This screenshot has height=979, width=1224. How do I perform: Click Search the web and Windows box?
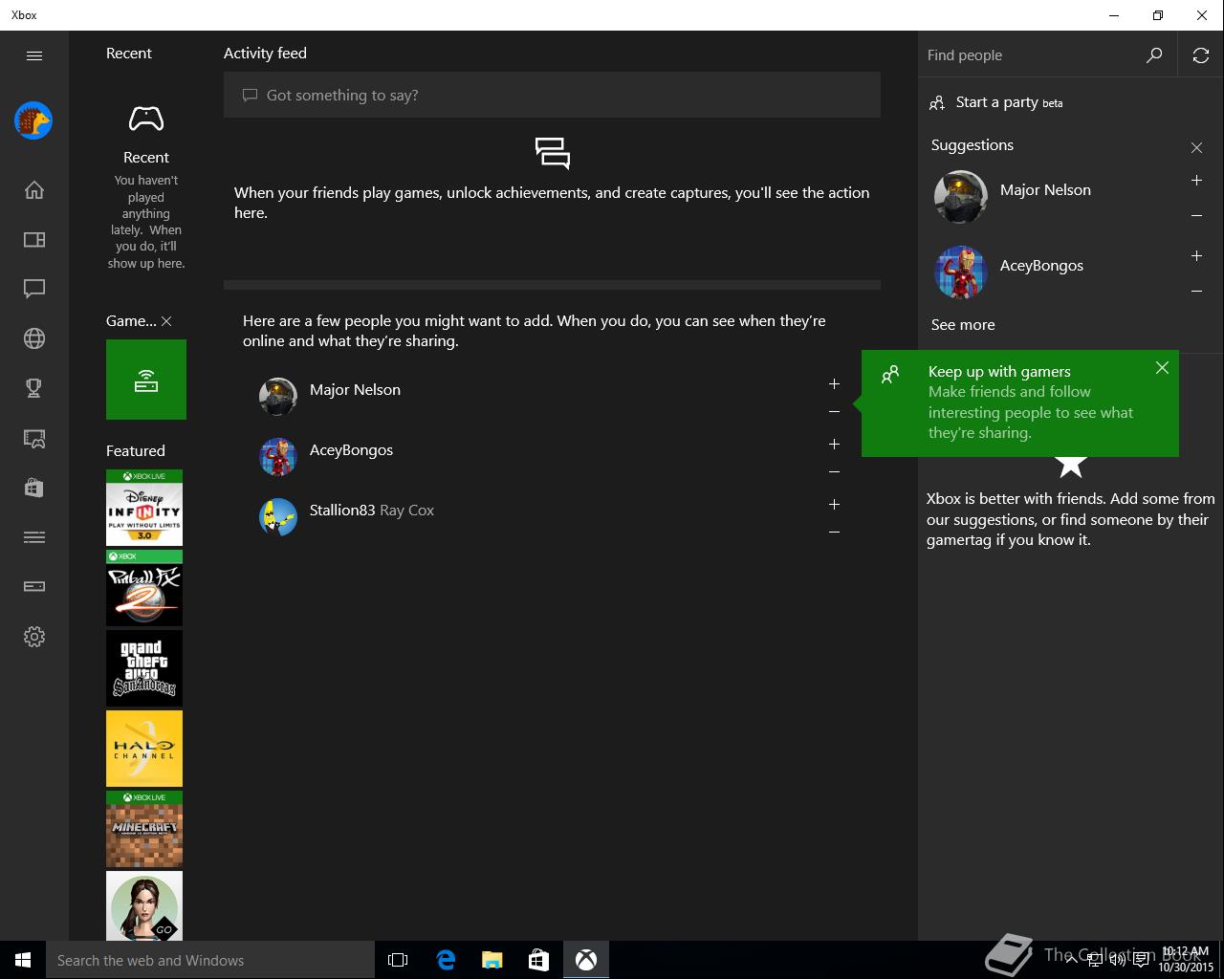pyautogui.click(x=210, y=960)
